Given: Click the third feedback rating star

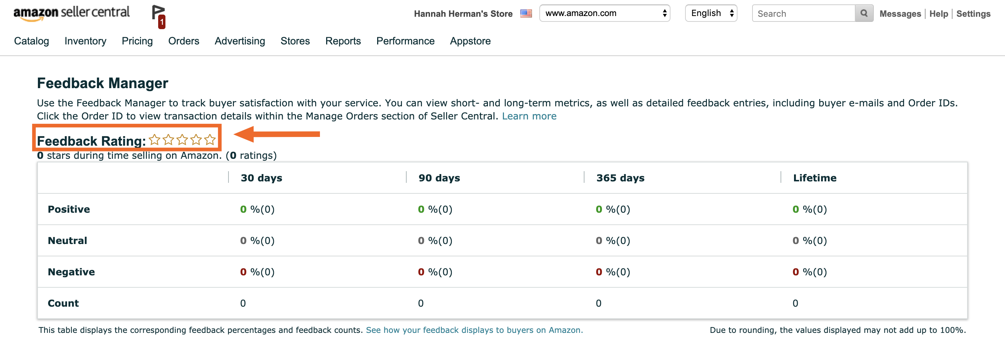Looking at the screenshot, I should tap(182, 139).
